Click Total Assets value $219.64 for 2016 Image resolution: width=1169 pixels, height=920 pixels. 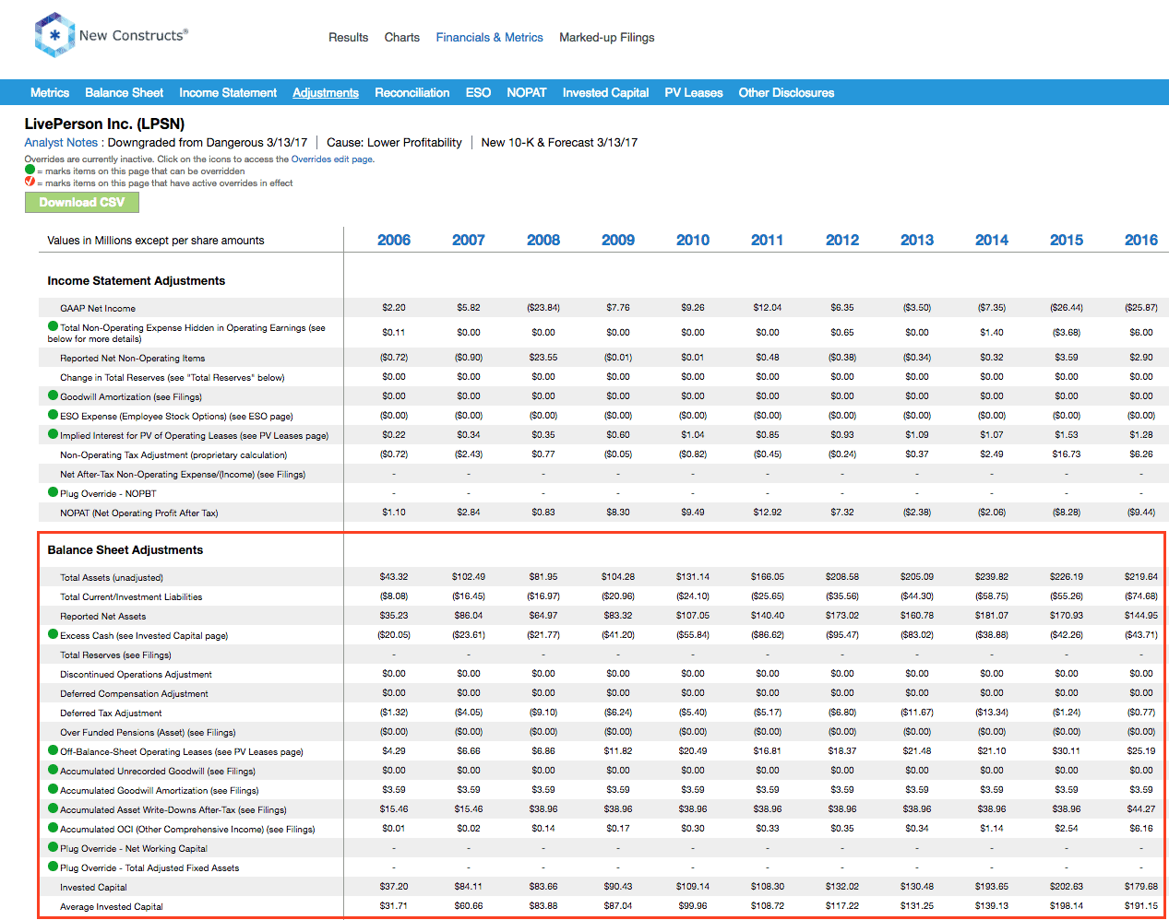click(x=1141, y=576)
